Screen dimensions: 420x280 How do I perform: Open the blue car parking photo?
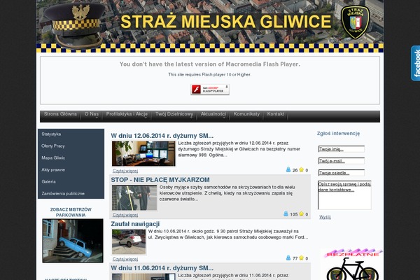tap(73, 241)
